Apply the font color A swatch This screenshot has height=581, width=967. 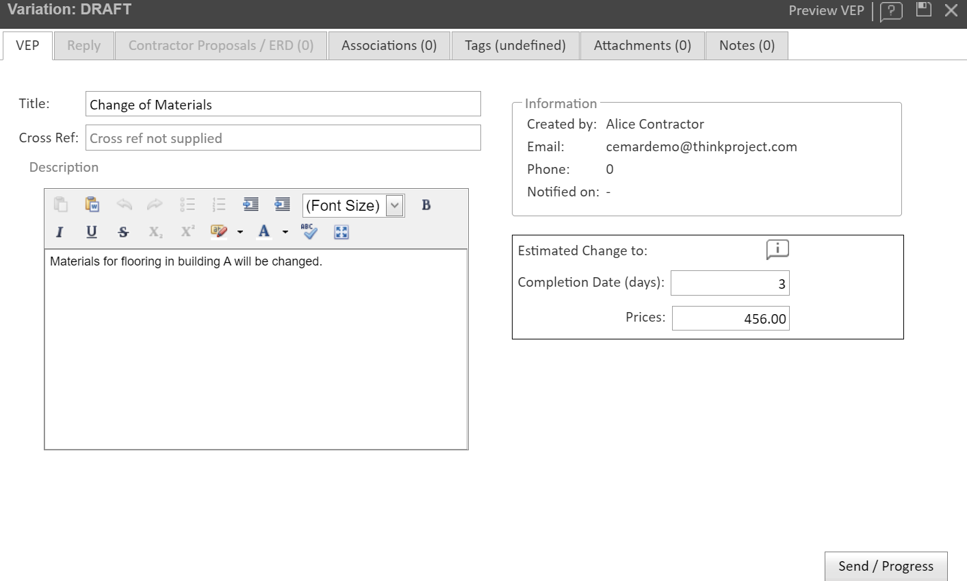pos(264,232)
